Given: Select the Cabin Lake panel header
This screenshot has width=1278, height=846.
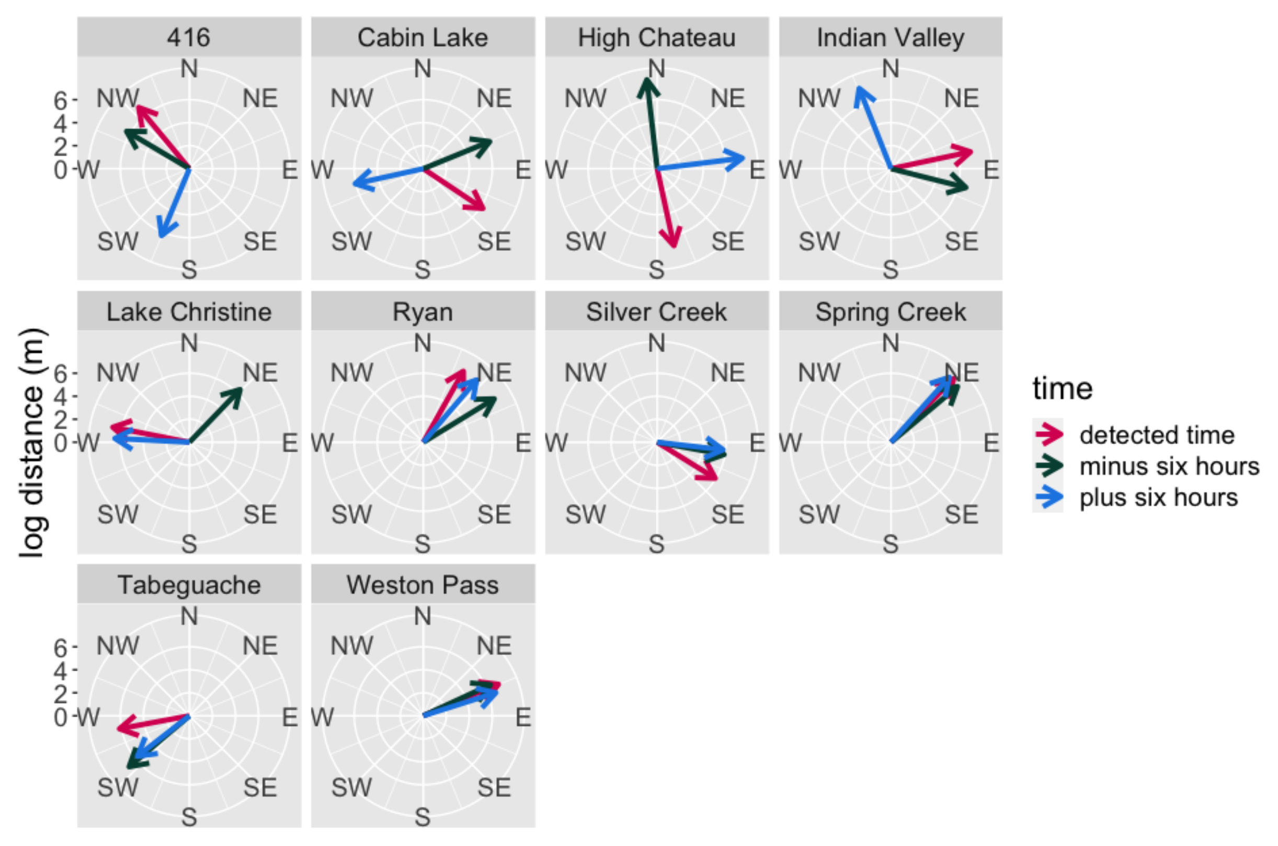Looking at the screenshot, I should 423,37.
